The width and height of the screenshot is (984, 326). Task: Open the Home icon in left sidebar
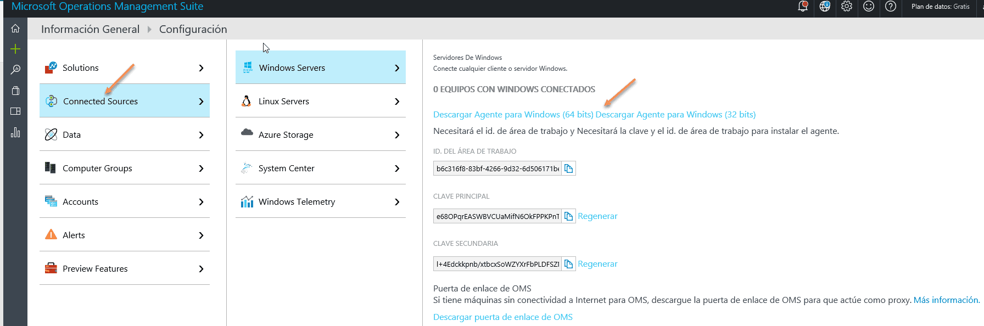pos(15,29)
